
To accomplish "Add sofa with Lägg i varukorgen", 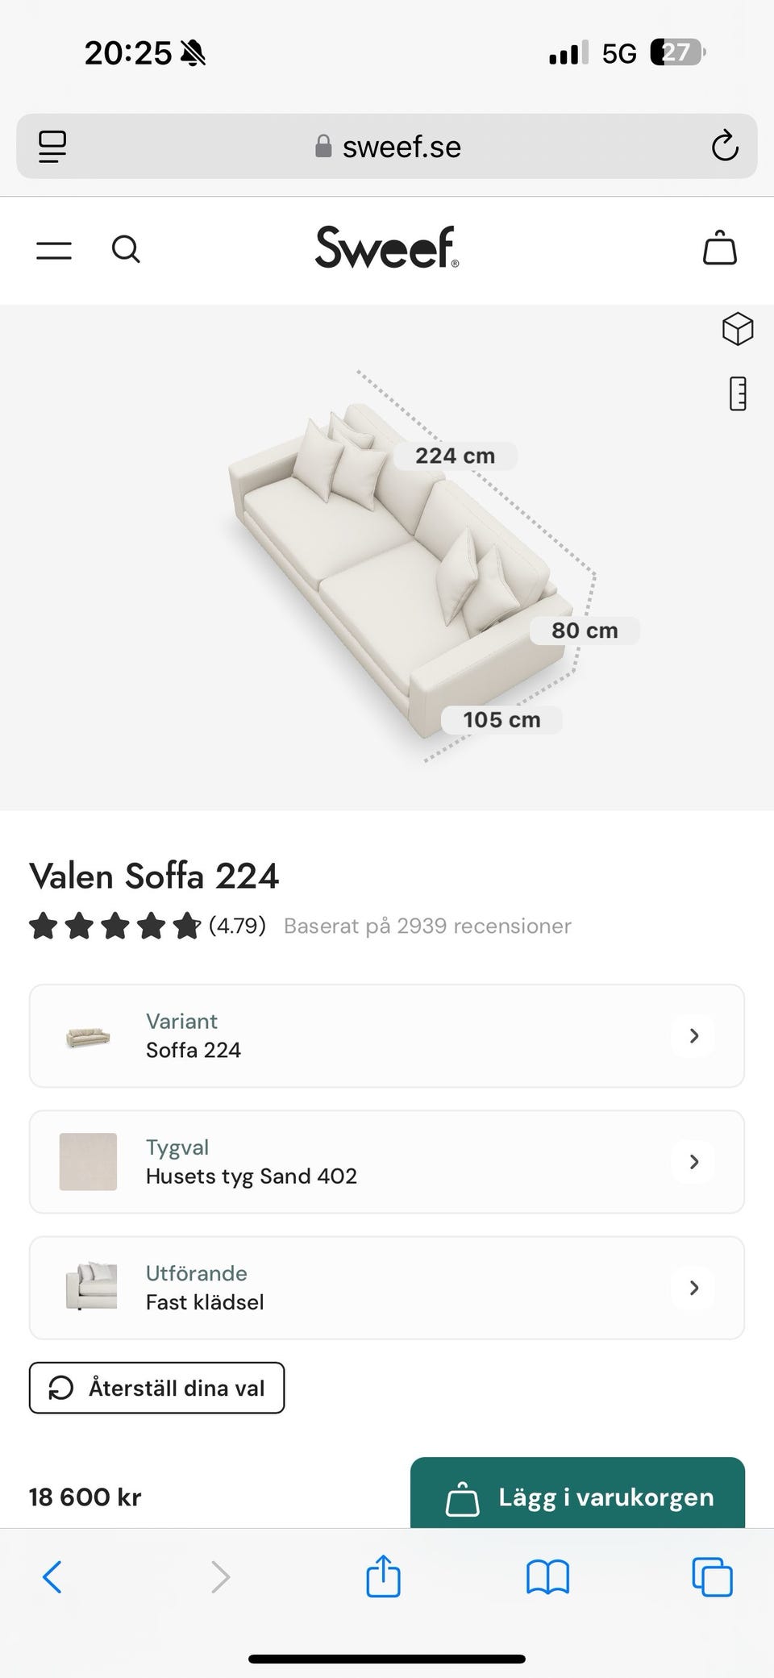I will pyautogui.click(x=577, y=1496).
